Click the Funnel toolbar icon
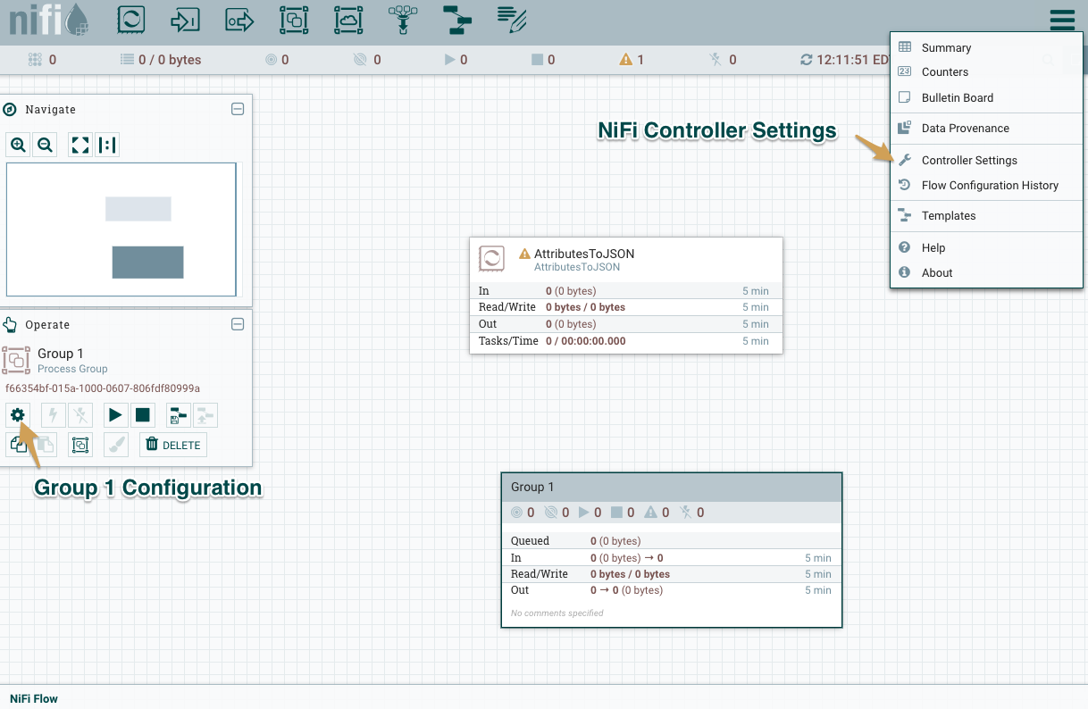The height and width of the screenshot is (709, 1088). point(402,20)
